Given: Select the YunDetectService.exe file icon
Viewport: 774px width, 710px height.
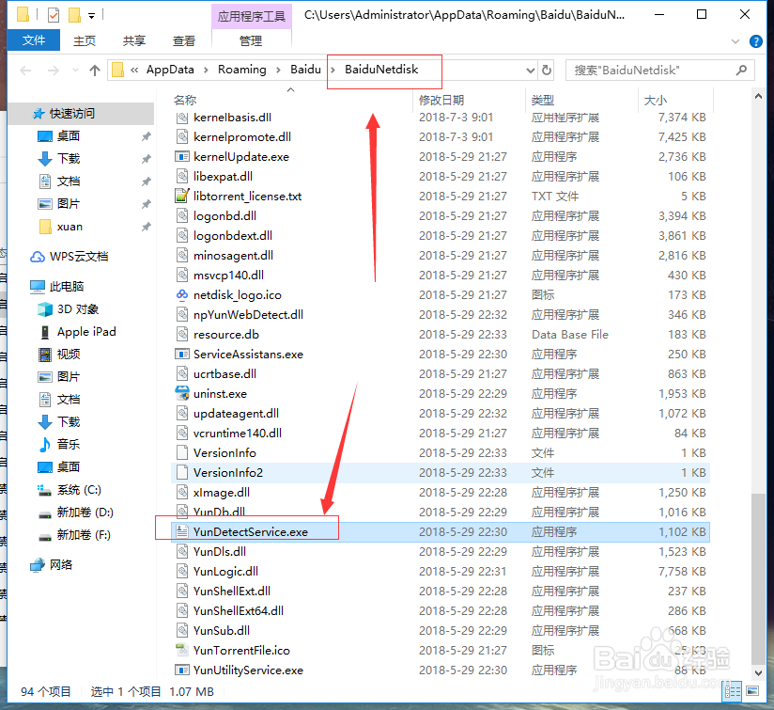Looking at the screenshot, I should [182, 532].
